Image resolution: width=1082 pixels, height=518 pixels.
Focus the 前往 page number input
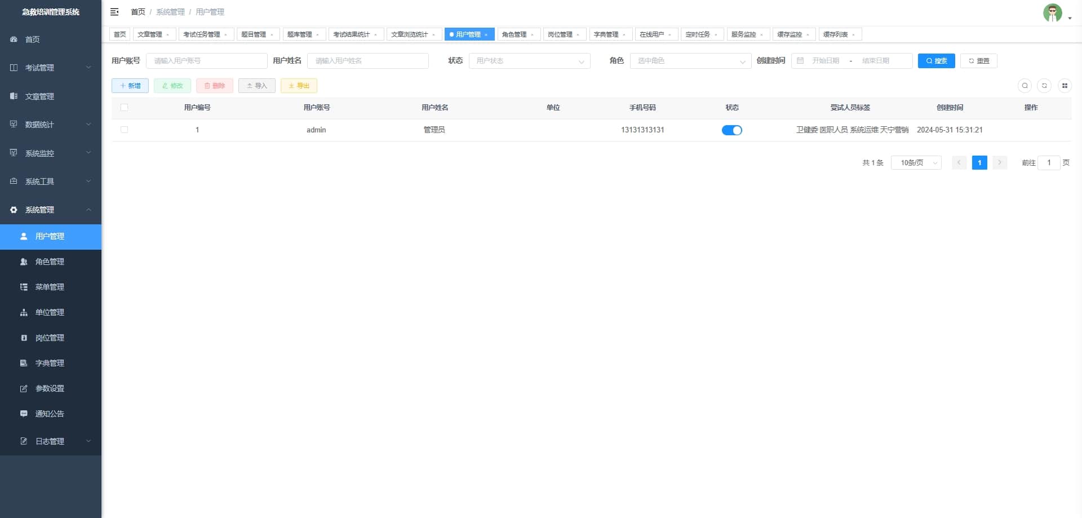(1049, 163)
